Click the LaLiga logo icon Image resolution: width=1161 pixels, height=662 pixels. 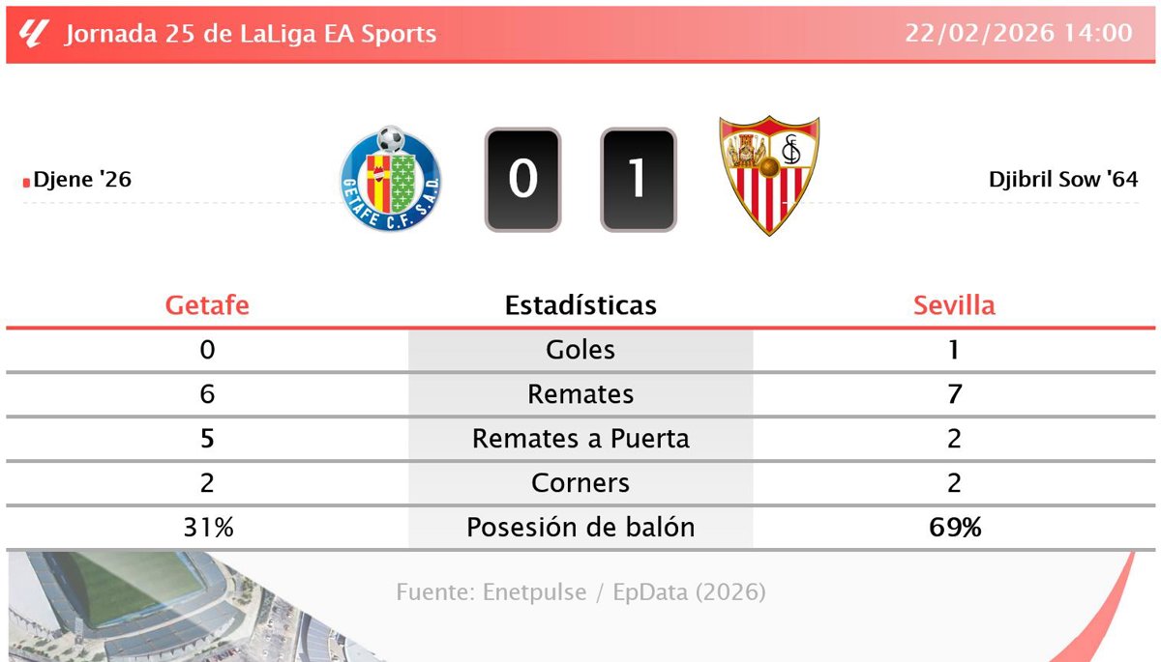(34, 34)
